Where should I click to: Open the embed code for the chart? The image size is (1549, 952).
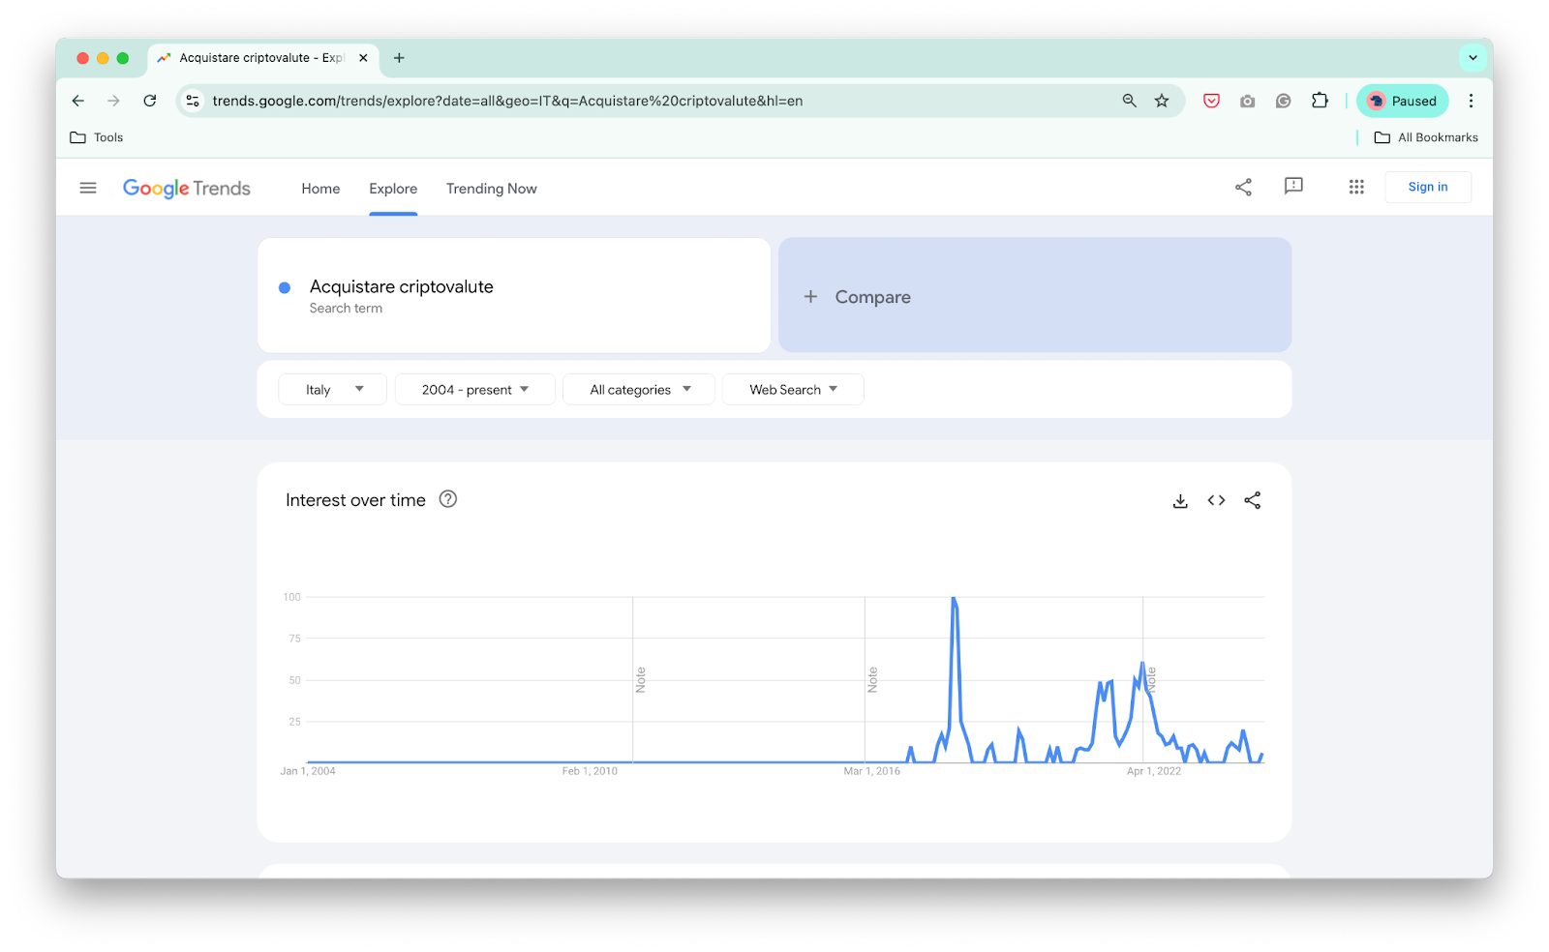click(x=1216, y=500)
